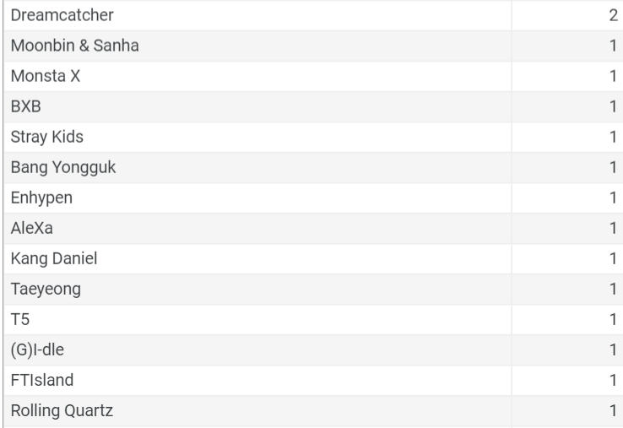The width and height of the screenshot is (623, 428).
Task: Pick the AleXa entry
Action: (32, 228)
